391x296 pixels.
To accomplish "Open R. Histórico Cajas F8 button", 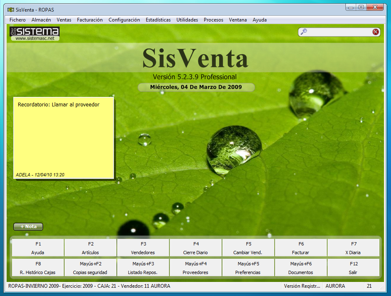I will [38, 267].
